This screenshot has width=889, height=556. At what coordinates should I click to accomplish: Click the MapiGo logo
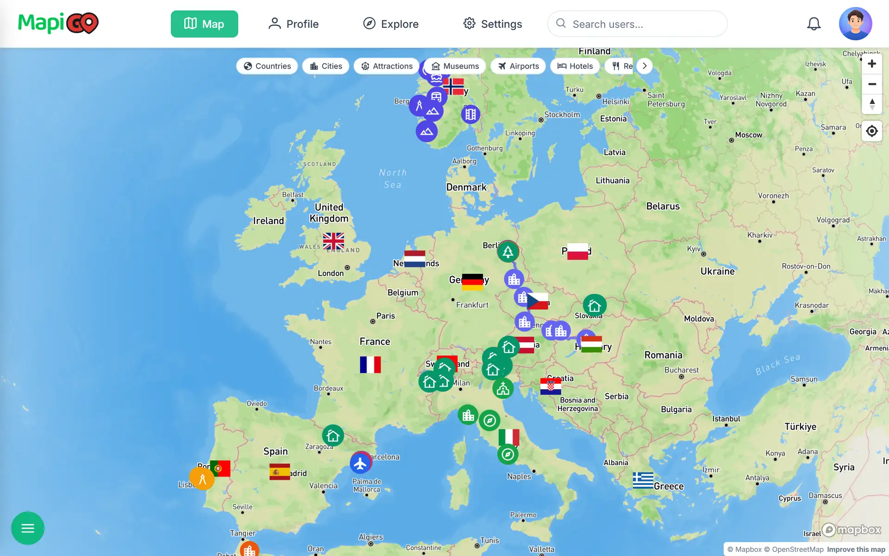click(58, 23)
